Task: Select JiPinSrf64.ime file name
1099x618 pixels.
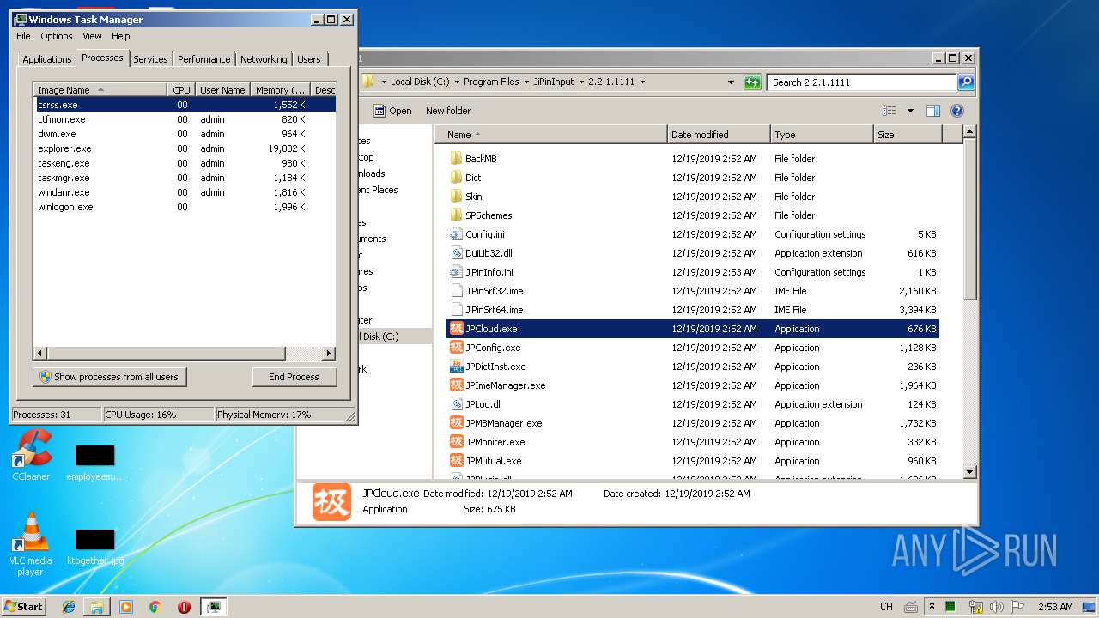Action: 495,310
